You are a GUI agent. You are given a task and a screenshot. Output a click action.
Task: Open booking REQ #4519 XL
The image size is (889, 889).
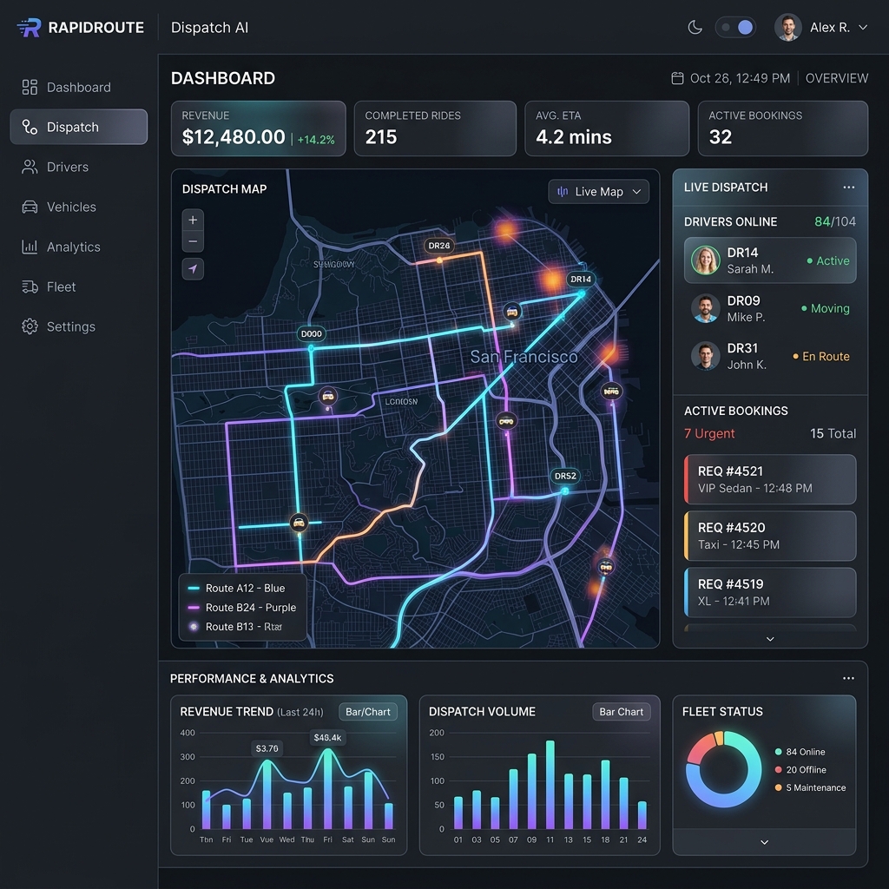[x=770, y=592]
